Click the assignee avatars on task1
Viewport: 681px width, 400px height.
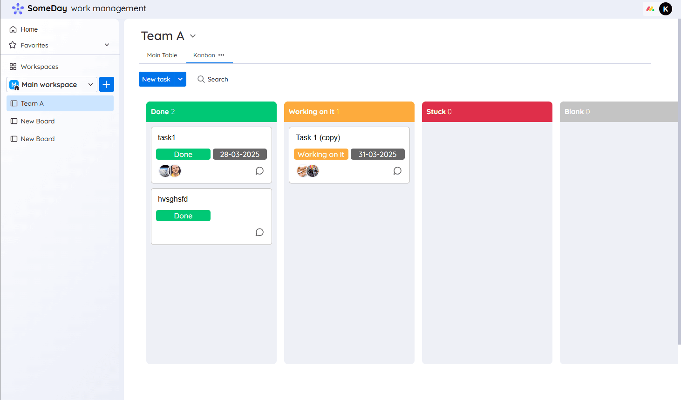coord(170,171)
